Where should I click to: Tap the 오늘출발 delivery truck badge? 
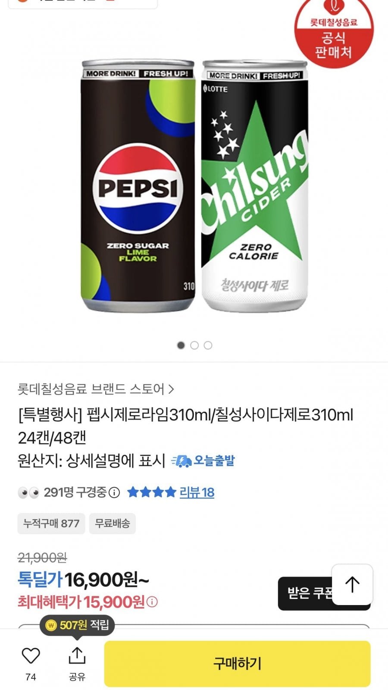[x=203, y=461]
